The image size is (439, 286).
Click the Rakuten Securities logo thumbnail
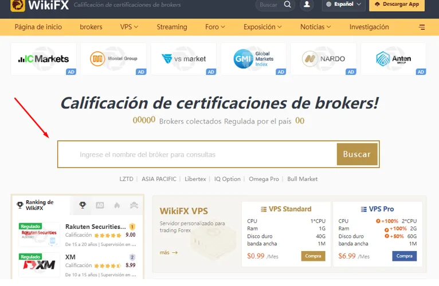39,235
